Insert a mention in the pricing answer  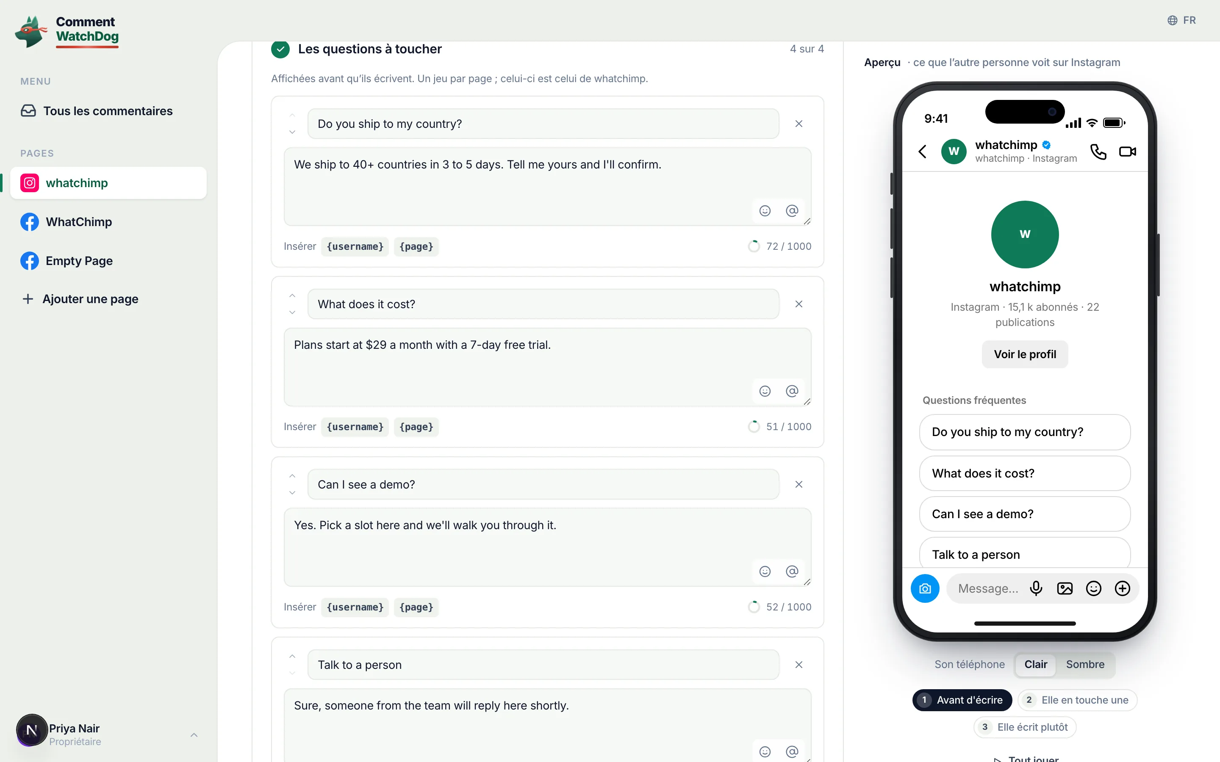tap(792, 391)
